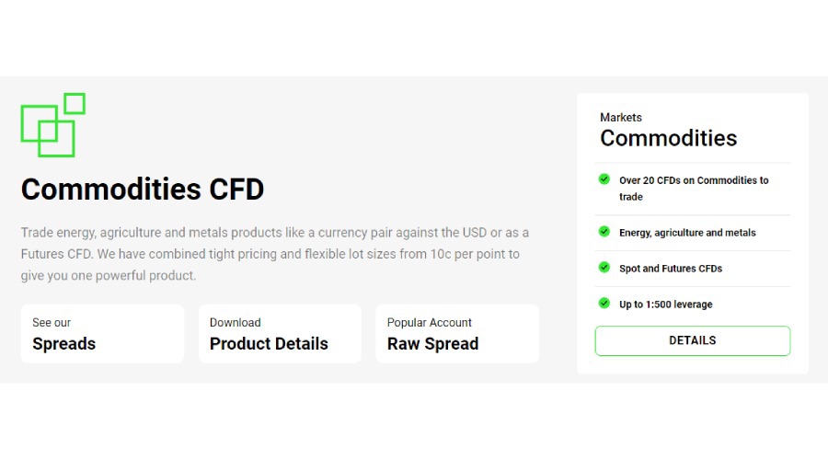Download the Product Details document
The height and width of the screenshot is (460, 828).
(x=280, y=334)
